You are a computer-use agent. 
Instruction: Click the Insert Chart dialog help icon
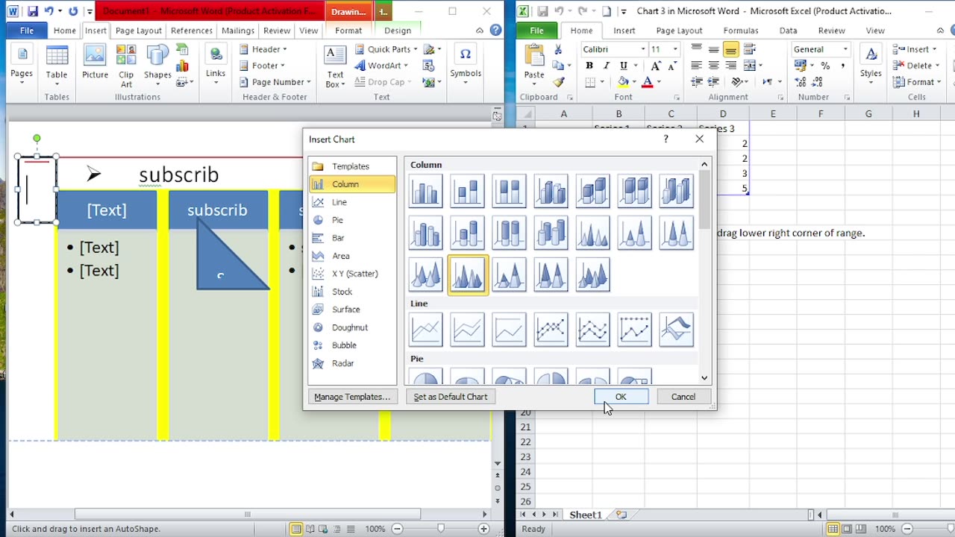(x=666, y=139)
